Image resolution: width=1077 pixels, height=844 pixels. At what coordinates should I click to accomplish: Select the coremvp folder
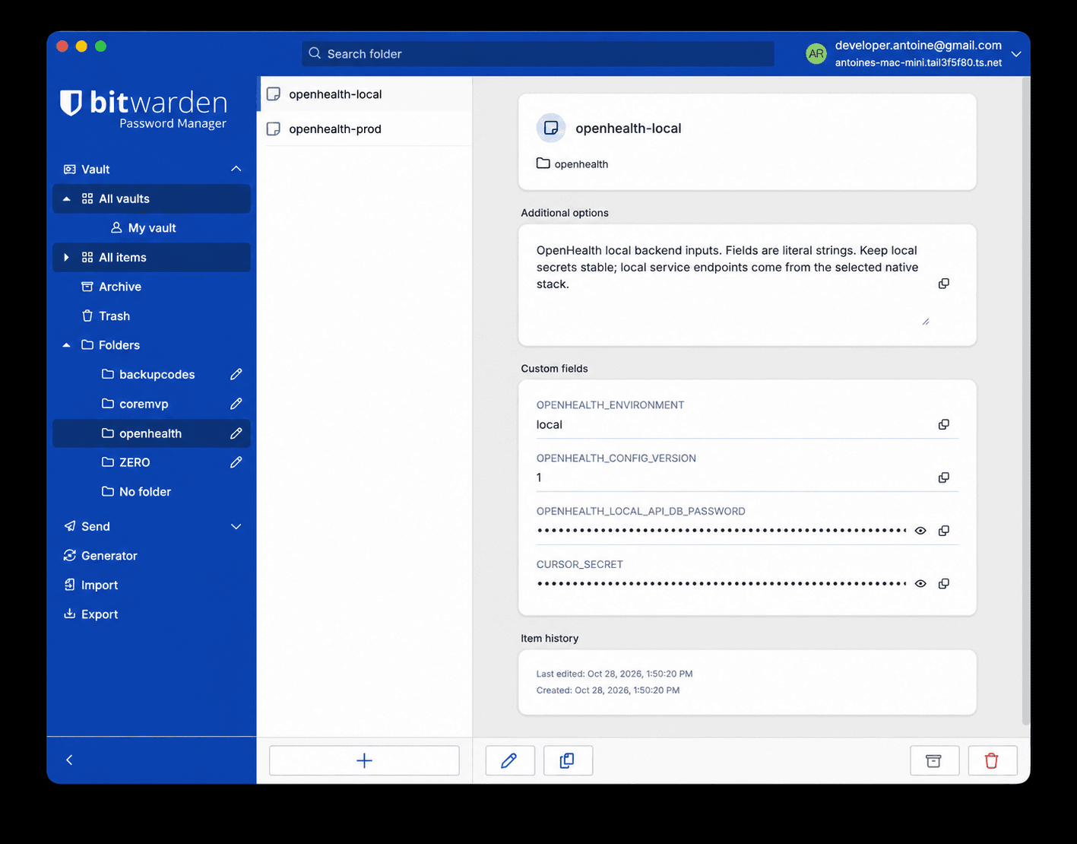[x=144, y=404]
